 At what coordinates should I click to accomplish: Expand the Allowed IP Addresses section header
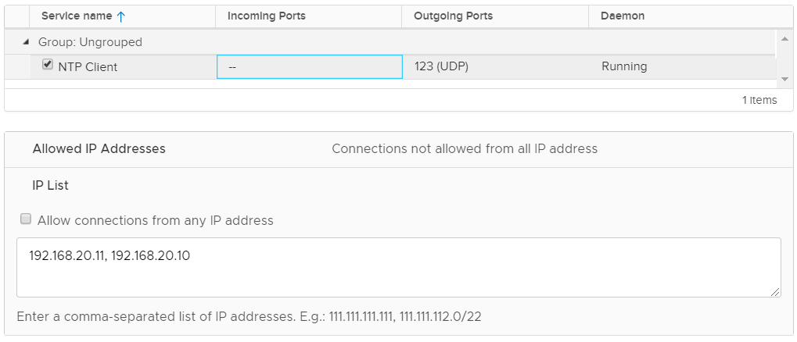[99, 148]
